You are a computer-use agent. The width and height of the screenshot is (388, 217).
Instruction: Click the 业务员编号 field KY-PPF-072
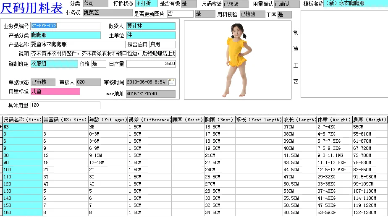(66, 26)
